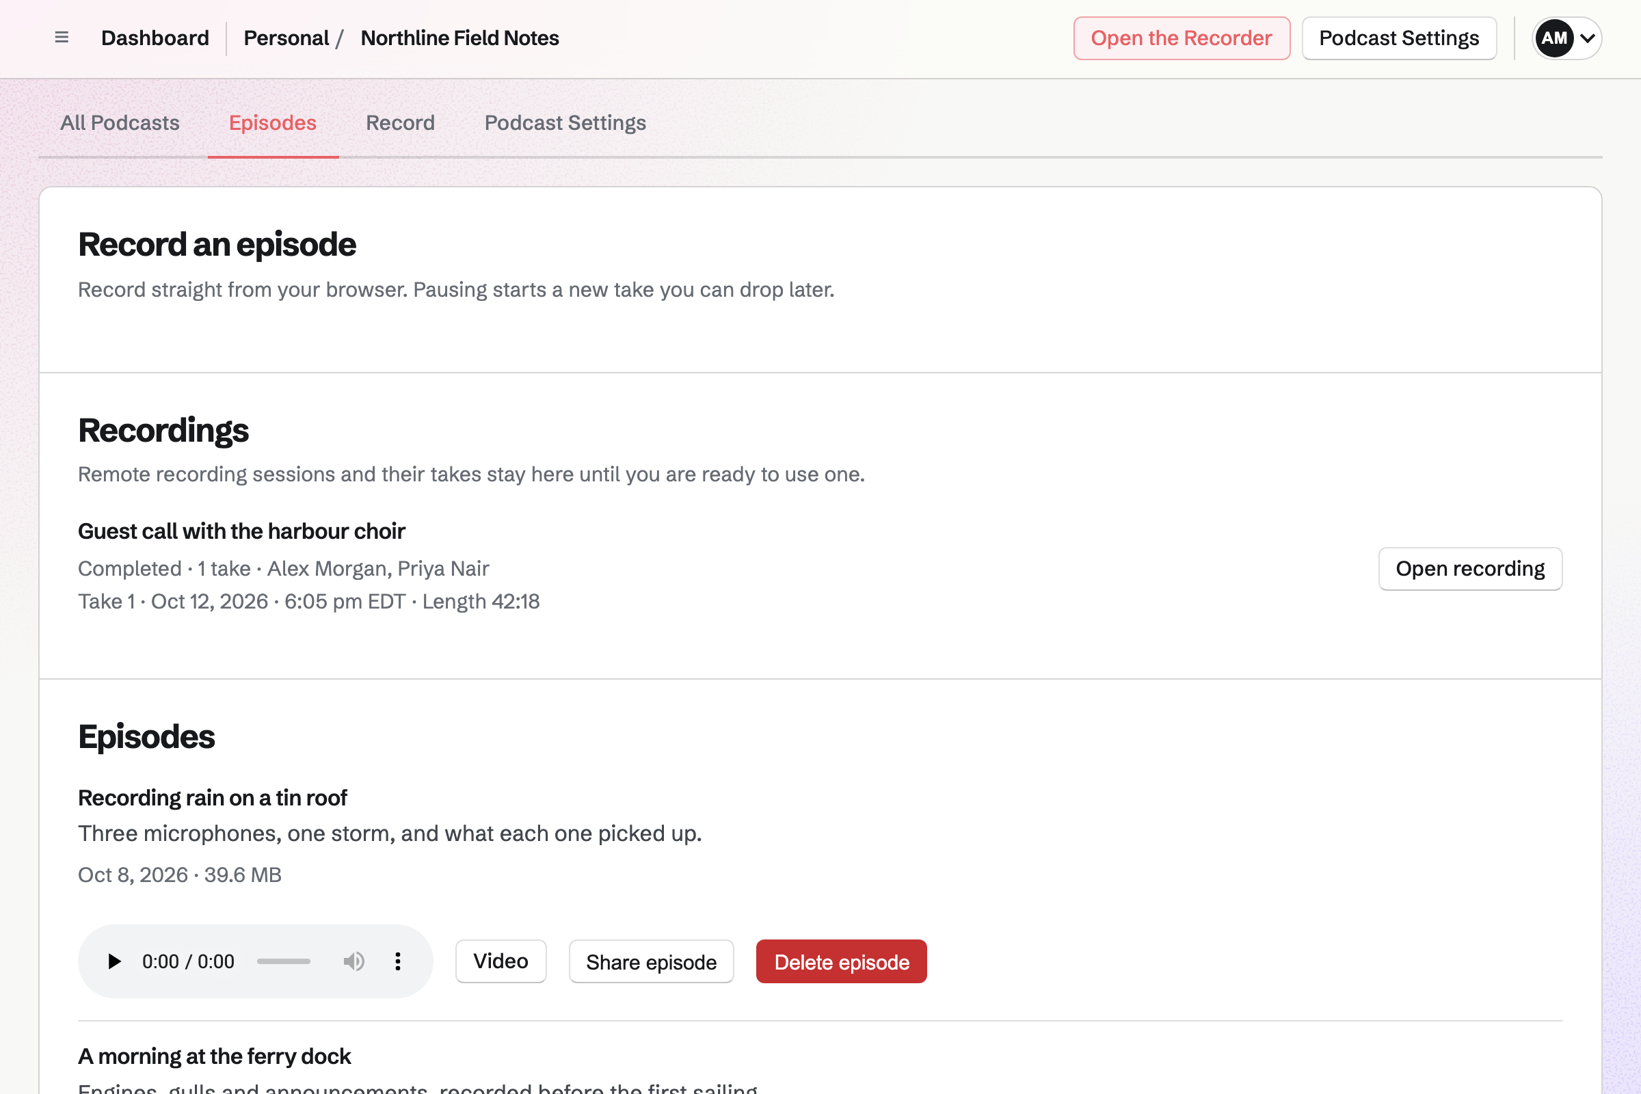Adjust the audio player volume slider
The width and height of the screenshot is (1641, 1094).
coord(283,961)
